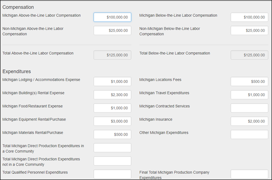Screen dimensions: 272x180
Task: Activate the empty Michigan Contracted Services field
Action: [x=249, y=108]
